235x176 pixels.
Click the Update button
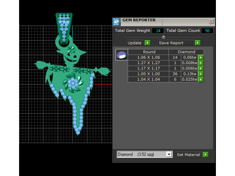(x=135, y=43)
